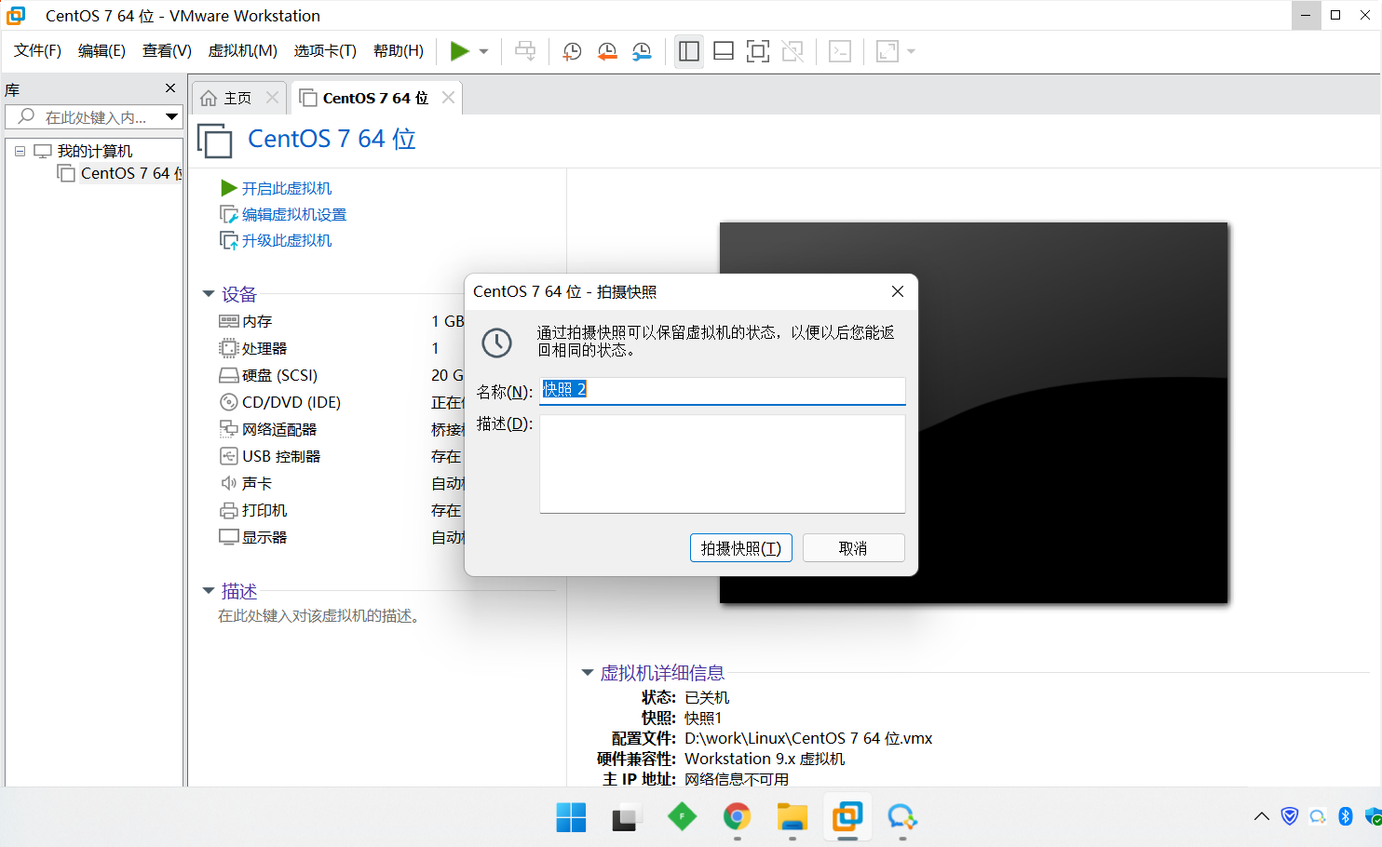Image resolution: width=1382 pixels, height=847 pixels.
Task: Open the snapshot manager wrench-clock icon
Action: [642, 51]
